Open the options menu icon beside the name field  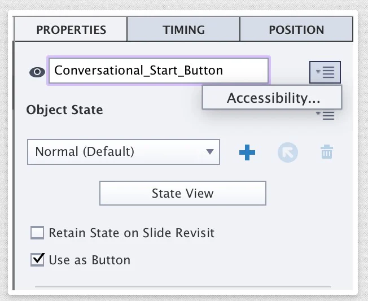point(325,72)
